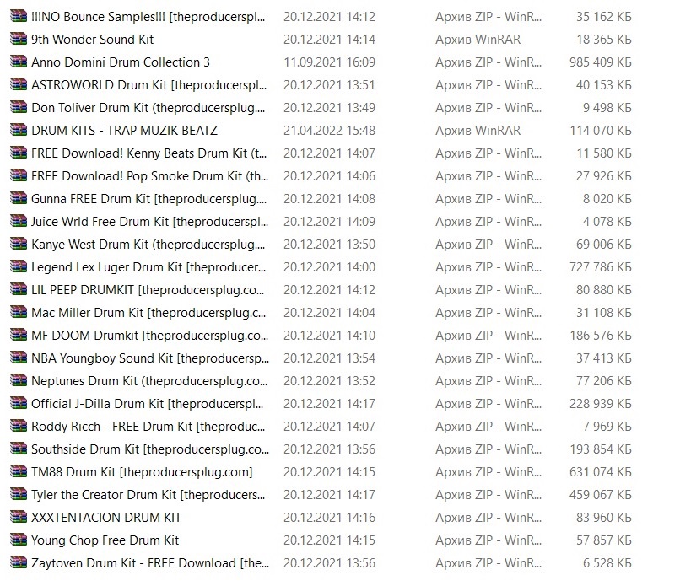Select the ASTROWORLD Drum Kit archive icon
The image size is (680, 586).
point(19,84)
